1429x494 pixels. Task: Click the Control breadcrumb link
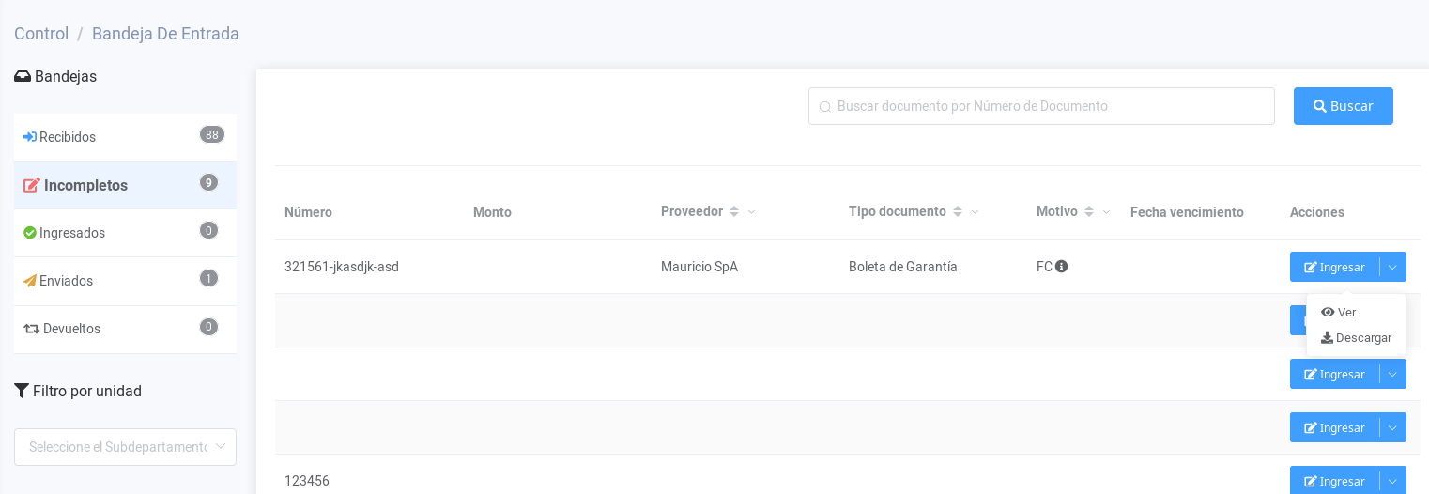[41, 34]
